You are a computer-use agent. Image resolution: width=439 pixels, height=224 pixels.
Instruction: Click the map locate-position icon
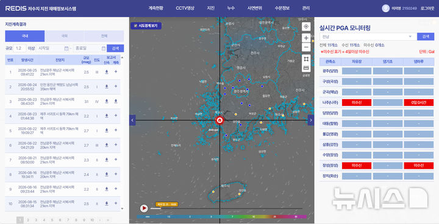[x=306, y=27]
